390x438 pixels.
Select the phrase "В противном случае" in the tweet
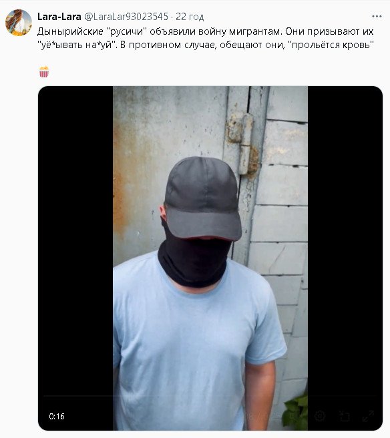[x=167, y=45]
